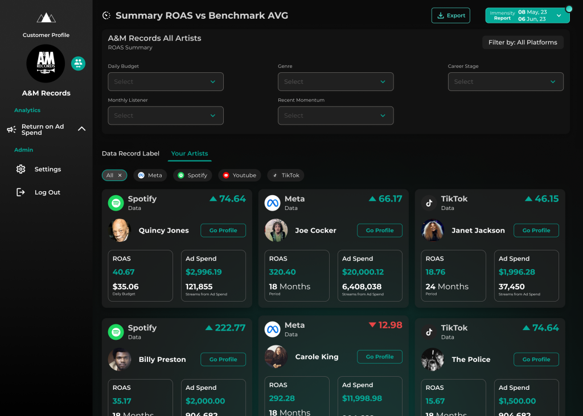Click ROAS value 18.76
Image resolution: width=583 pixels, height=416 pixels.
(436, 272)
